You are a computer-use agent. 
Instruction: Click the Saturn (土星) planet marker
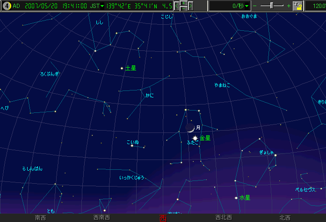[122, 68]
